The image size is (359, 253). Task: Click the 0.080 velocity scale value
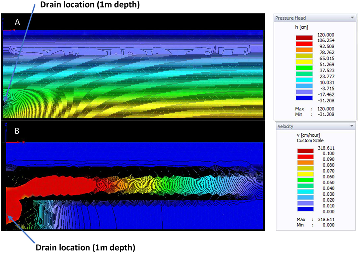tap(329, 165)
